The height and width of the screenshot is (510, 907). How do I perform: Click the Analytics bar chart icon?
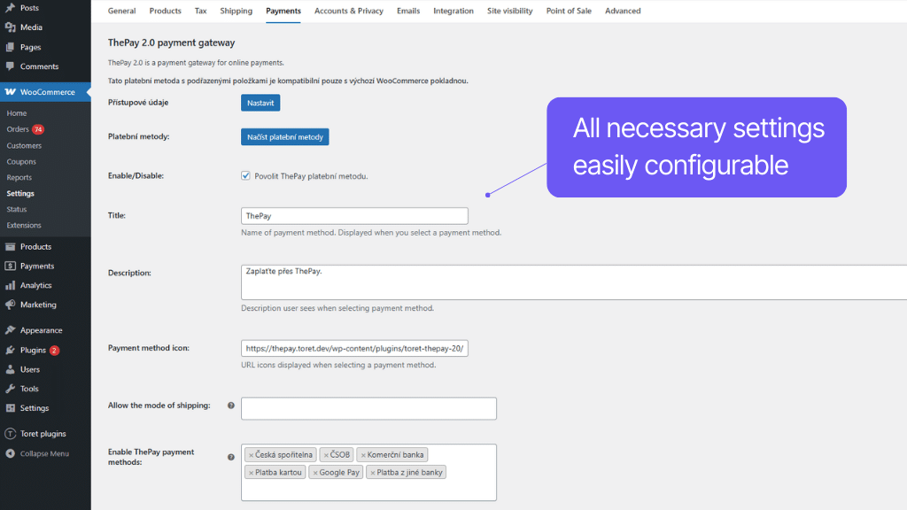[x=11, y=285]
